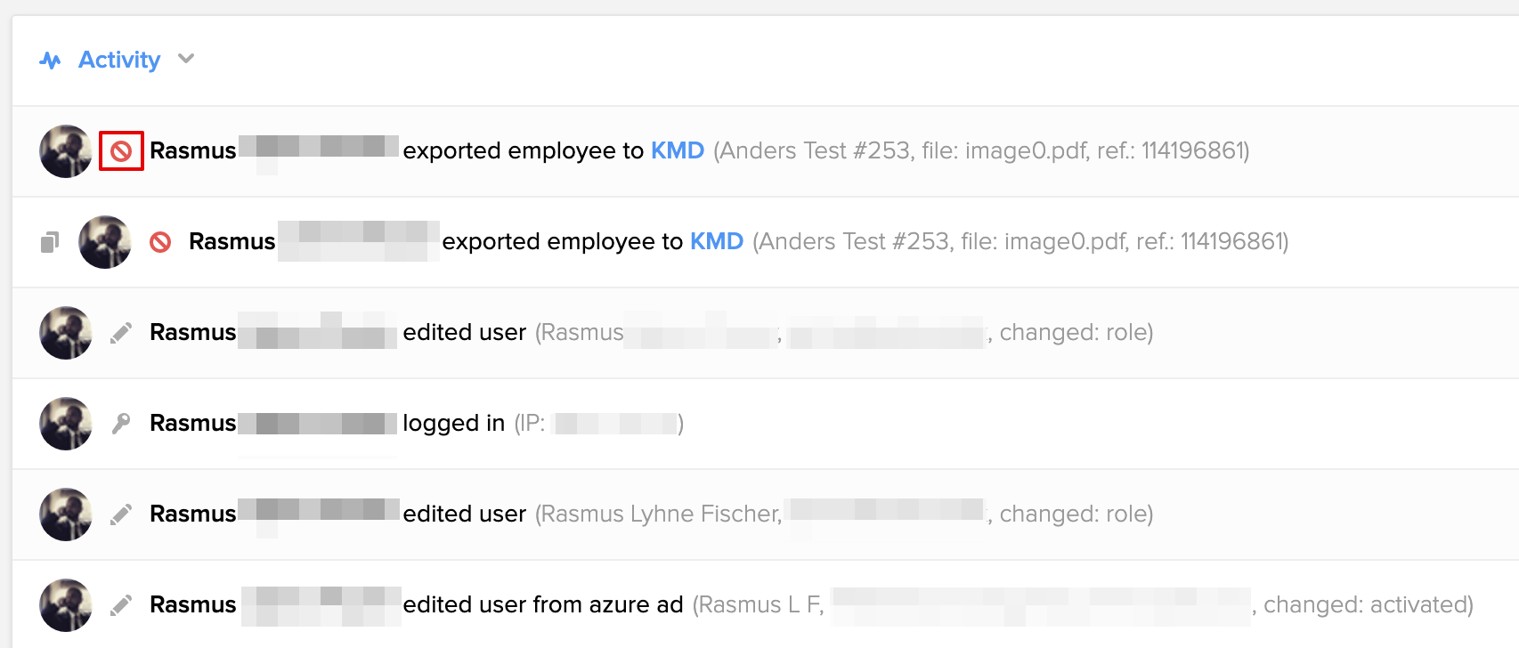Click the Activity pulse icon in header
The width and height of the screenshot is (1519, 648).
click(51, 61)
